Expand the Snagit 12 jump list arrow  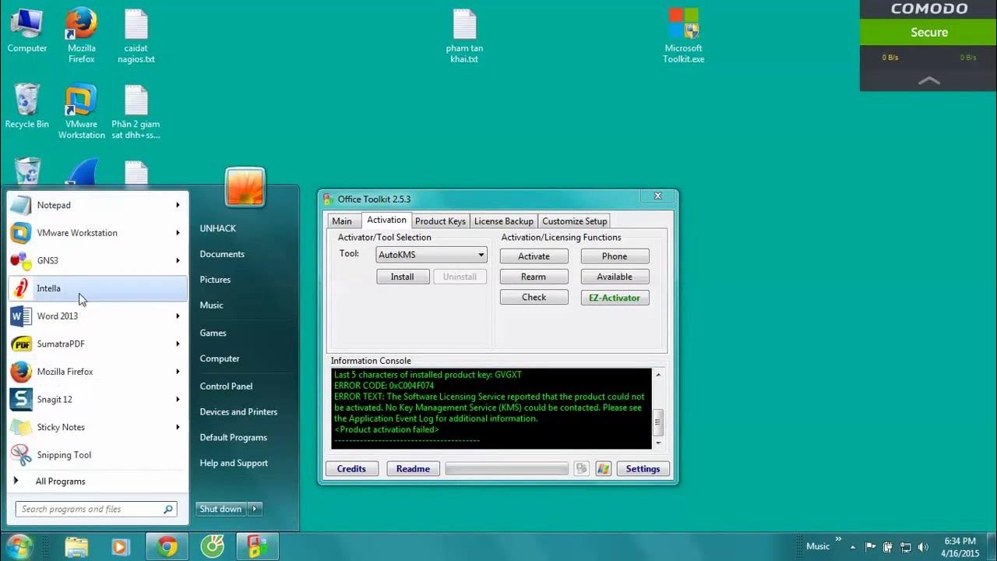coord(178,399)
